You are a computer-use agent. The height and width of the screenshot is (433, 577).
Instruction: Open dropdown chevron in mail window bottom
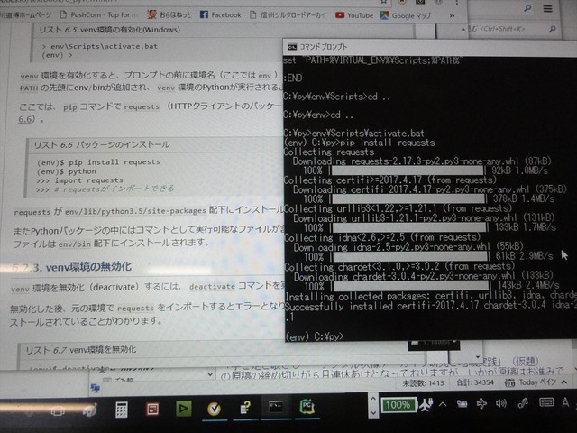click(x=210, y=375)
